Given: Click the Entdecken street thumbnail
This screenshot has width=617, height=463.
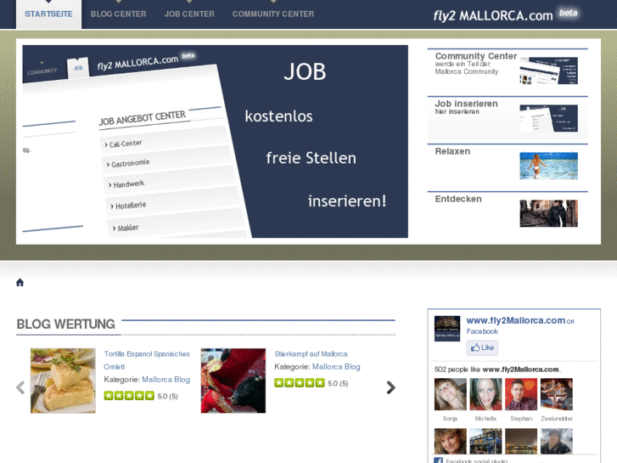Looking at the screenshot, I should (x=548, y=213).
